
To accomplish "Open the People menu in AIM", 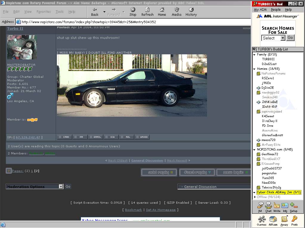I will [x=276, y=10].
